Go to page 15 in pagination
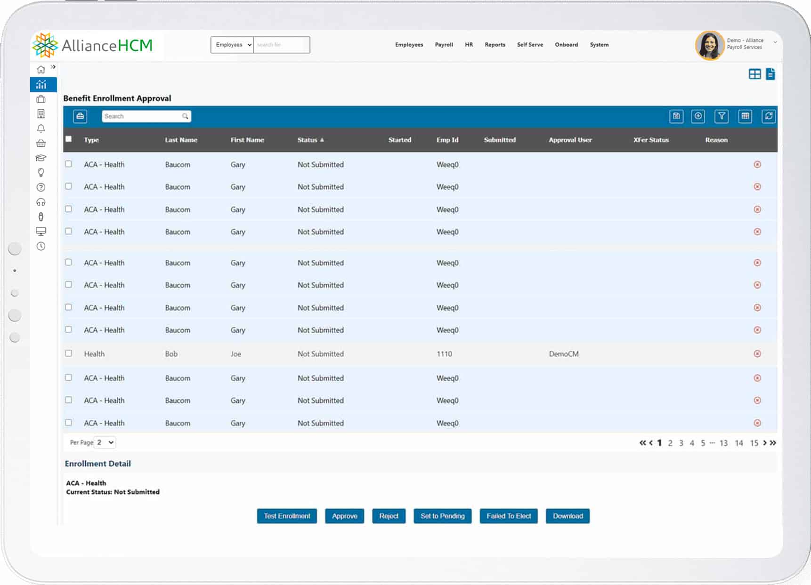Image resolution: width=811 pixels, height=585 pixels. coord(754,443)
